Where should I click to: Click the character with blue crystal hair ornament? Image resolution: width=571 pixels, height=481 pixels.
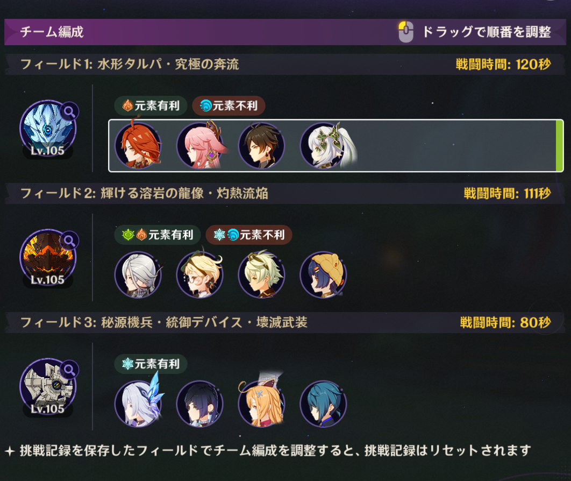pyautogui.click(x=138, y=404)
